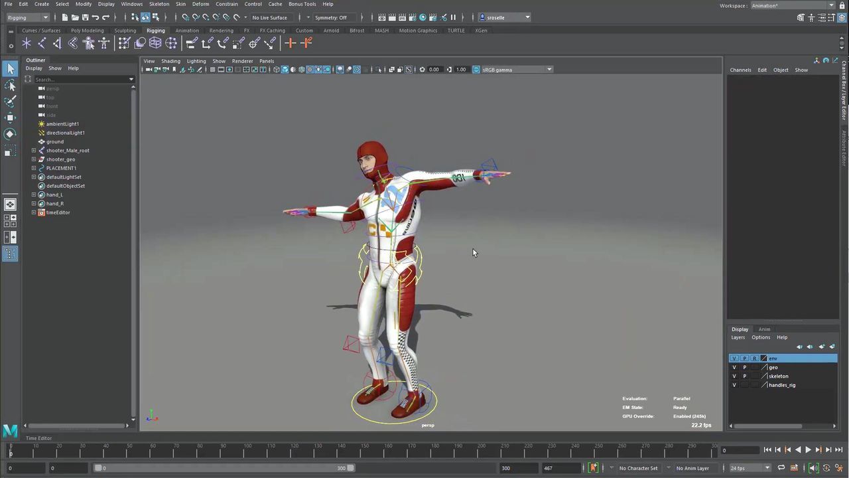The height and width of the screenshot is (478, 849).
Task: Toggle visibility of the handles_rig layer
Action: (734, 385)
